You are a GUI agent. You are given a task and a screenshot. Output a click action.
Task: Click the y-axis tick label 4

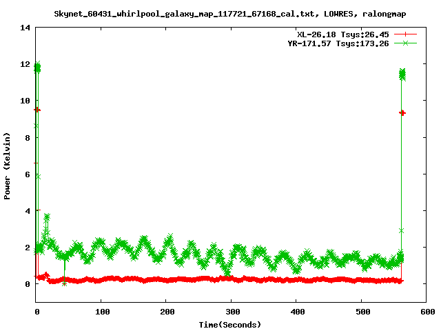click(28, 211)
